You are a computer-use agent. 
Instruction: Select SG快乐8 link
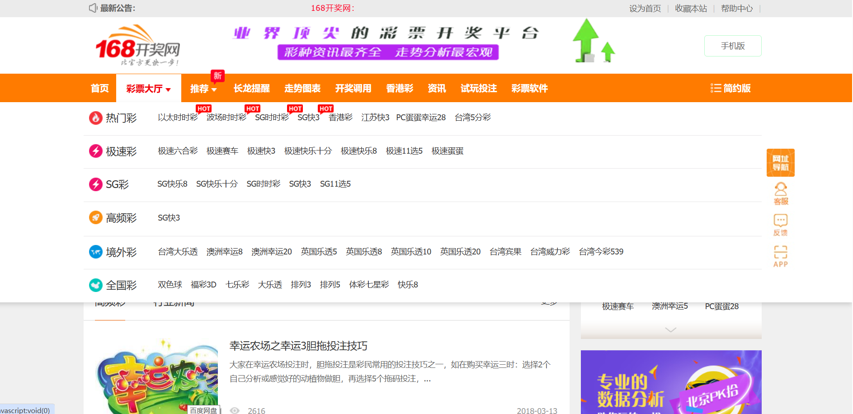coord(172,184)
